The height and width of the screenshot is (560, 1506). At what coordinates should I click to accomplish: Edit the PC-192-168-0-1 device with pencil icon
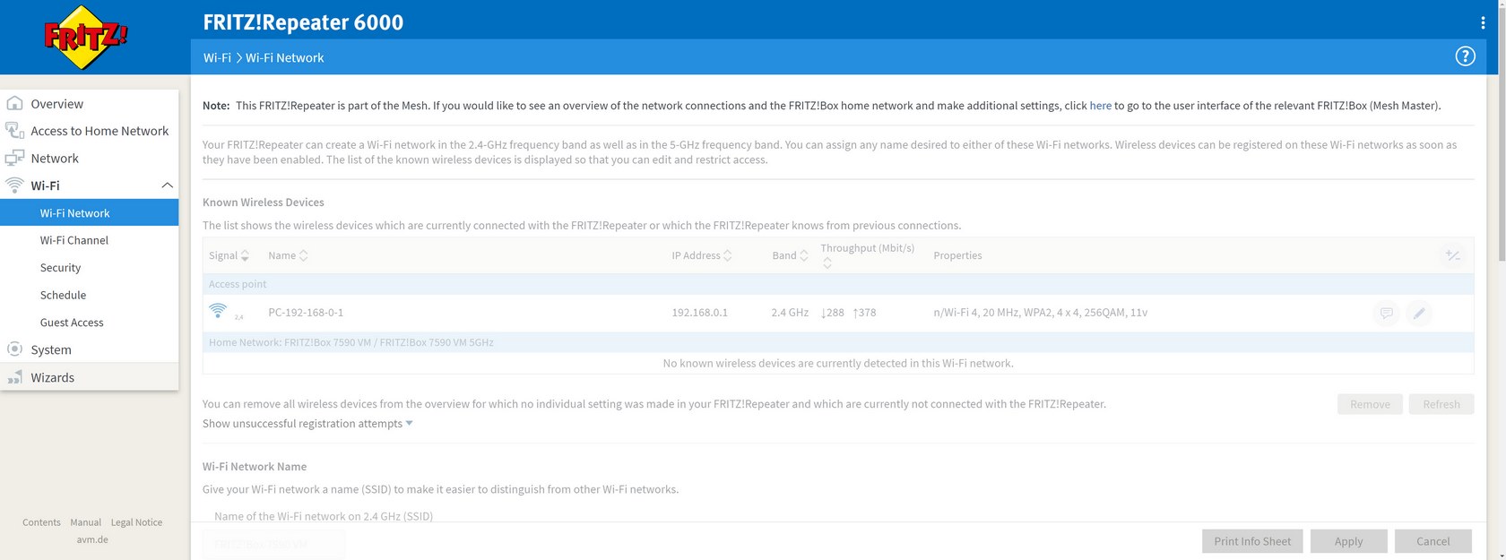[x=1418, y=313]
